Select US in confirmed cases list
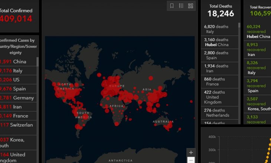Image resolution: width=271 pixels, height=163 pixels. point(18,80)
